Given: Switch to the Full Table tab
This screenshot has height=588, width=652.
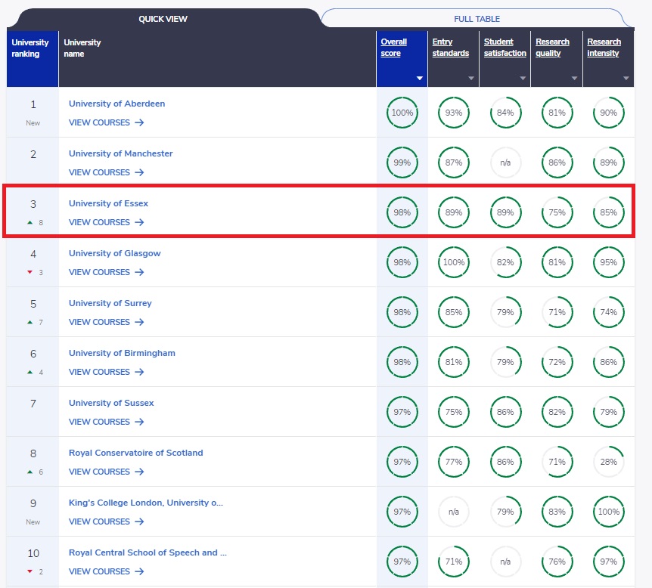Looking at the screenshot, I should pos(477,19).
